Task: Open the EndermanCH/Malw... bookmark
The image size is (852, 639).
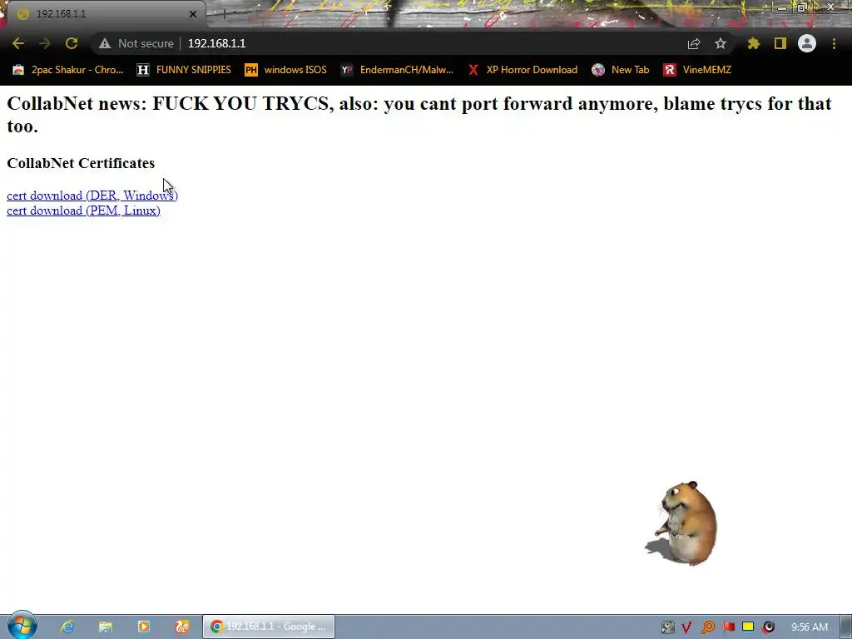Action: click(397, 70)
